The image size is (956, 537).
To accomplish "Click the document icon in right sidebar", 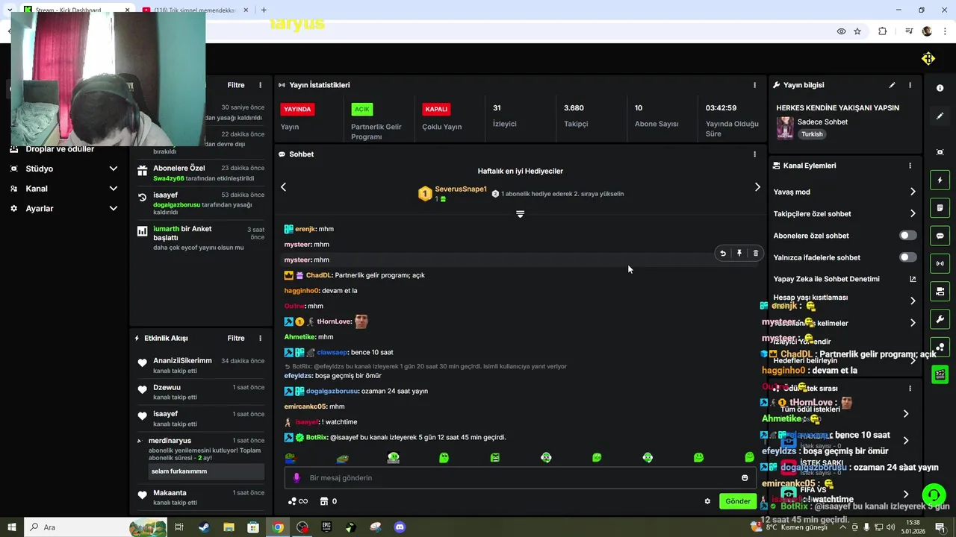I will 940,208.
